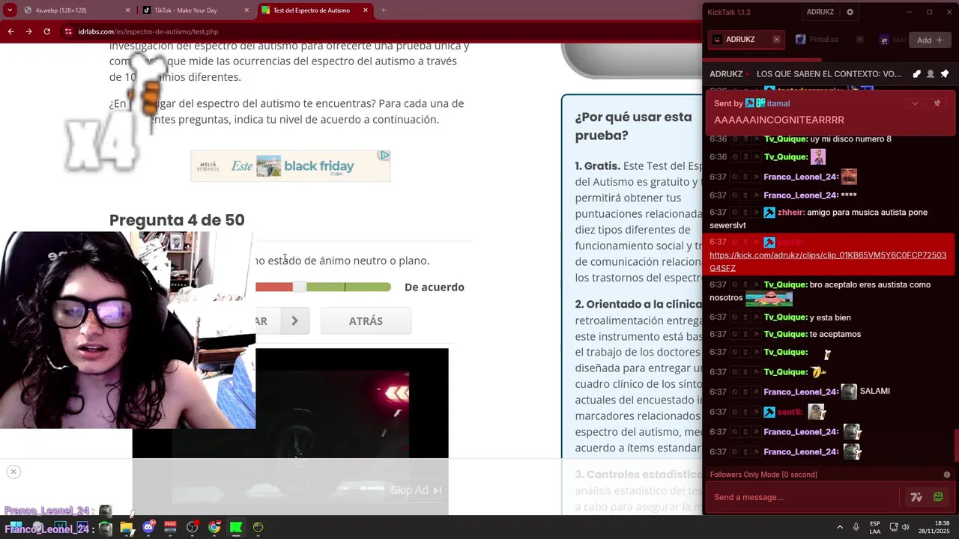The image size is (959, 539).
Task: Click the info icon next to Followers Only Mode
Action: pyautogui.click(x=947, y=475)
